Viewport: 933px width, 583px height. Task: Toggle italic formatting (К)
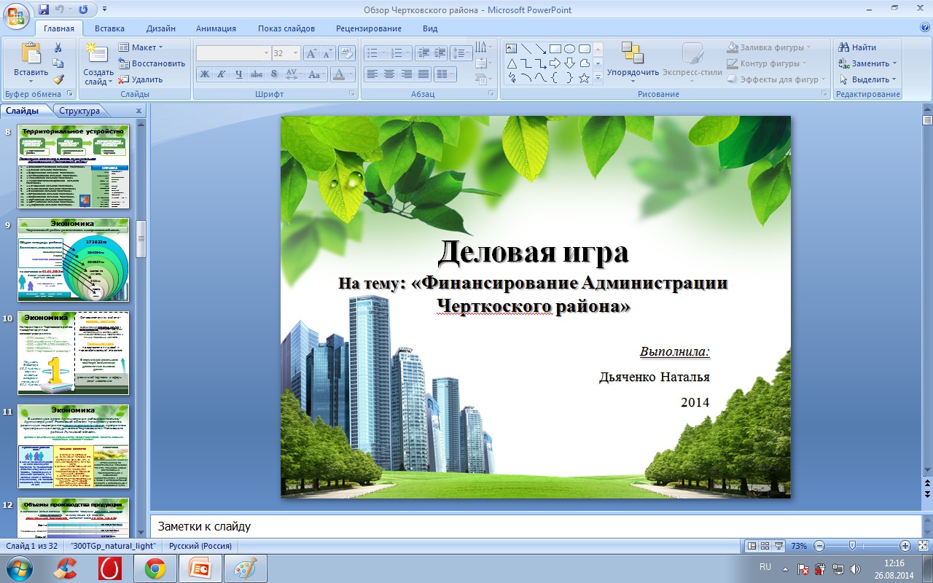222,74
